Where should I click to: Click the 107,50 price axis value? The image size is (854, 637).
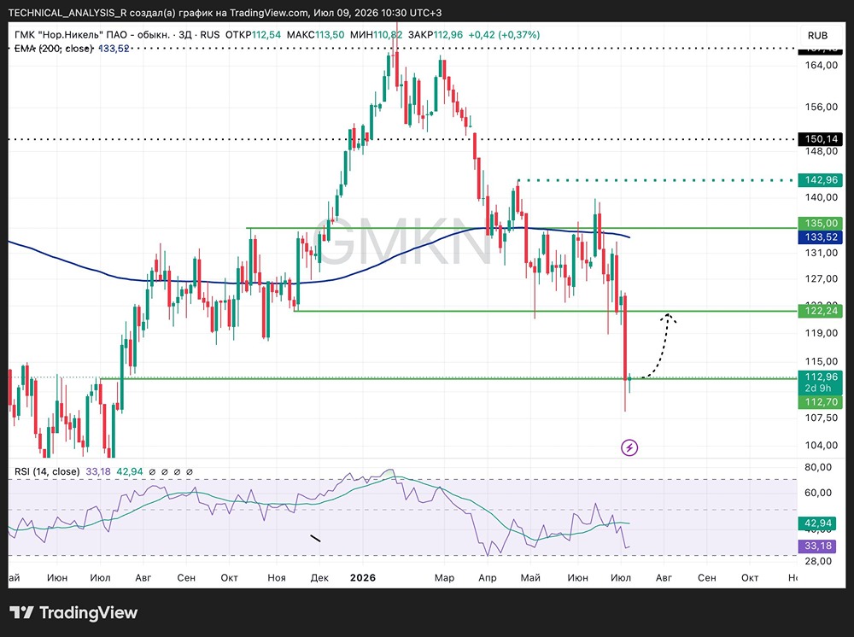click(822, 418)
